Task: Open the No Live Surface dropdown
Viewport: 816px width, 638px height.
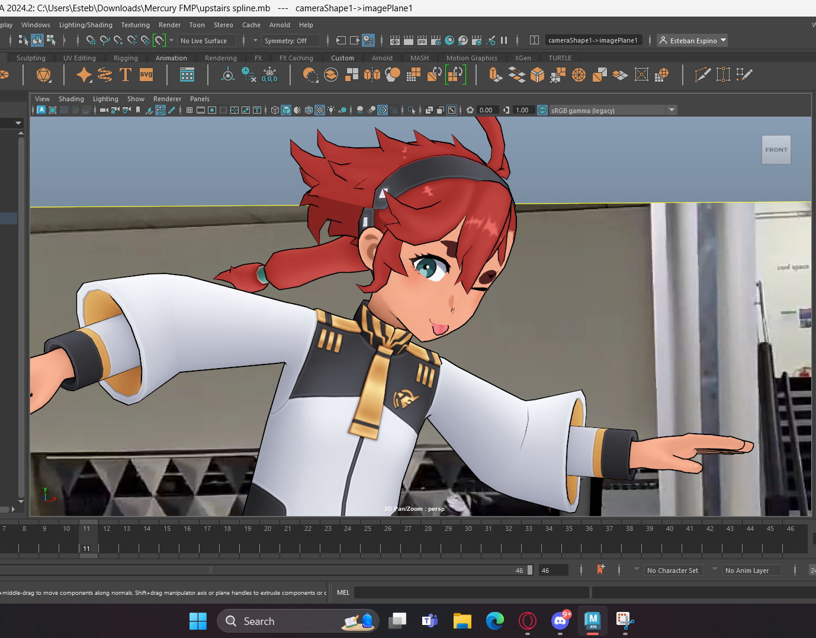Action: [207, 40]
